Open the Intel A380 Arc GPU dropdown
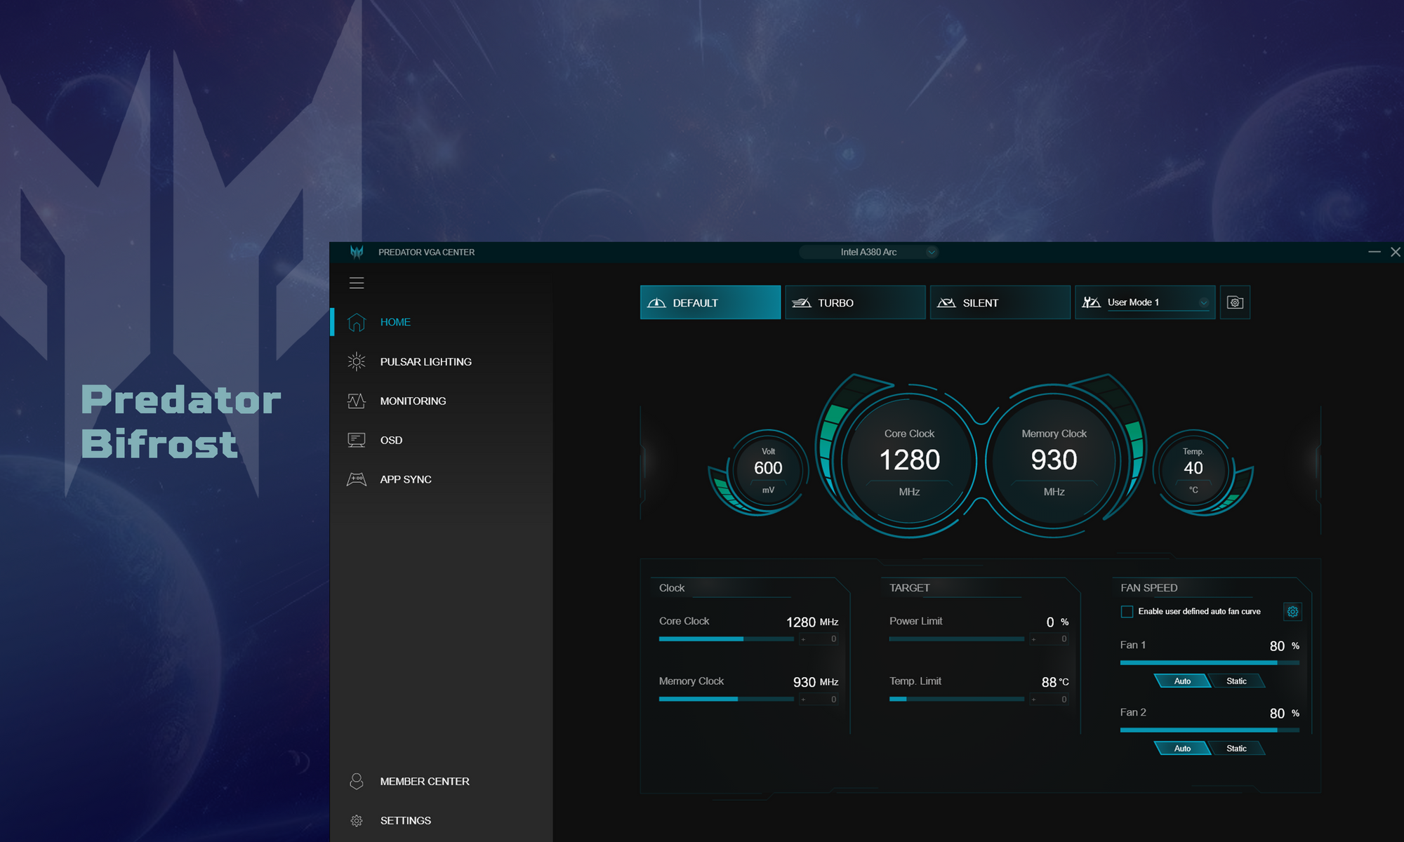The width and height of the screenshot is (1404, 842). point(869,252)
